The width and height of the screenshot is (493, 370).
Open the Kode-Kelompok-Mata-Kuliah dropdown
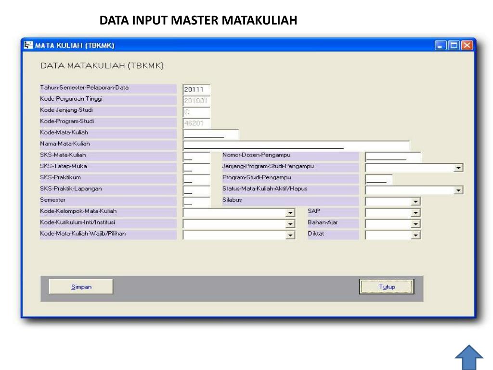pos(290,213)
